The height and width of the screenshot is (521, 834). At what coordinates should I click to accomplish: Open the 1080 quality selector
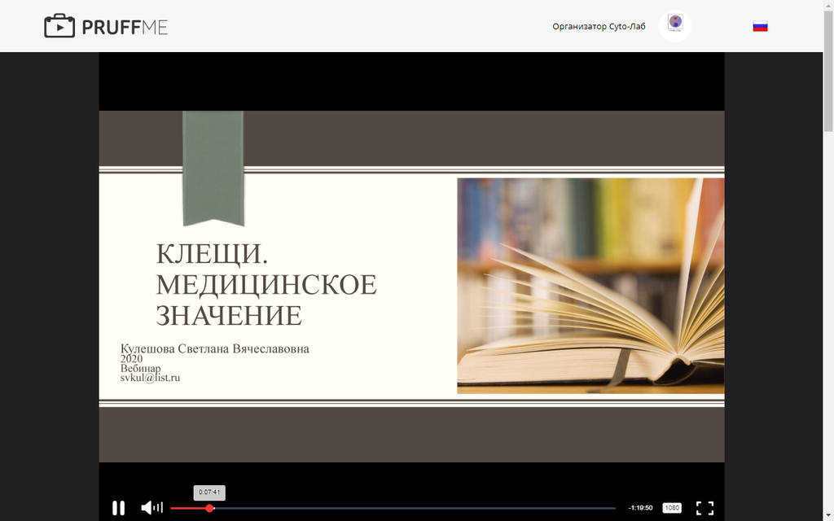672,508
